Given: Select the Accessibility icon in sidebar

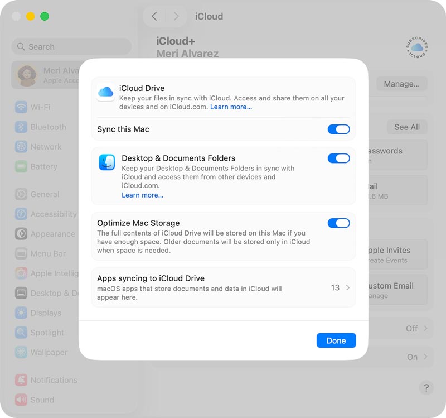Looking at the screenshot, I should click(x=21, y=214).
